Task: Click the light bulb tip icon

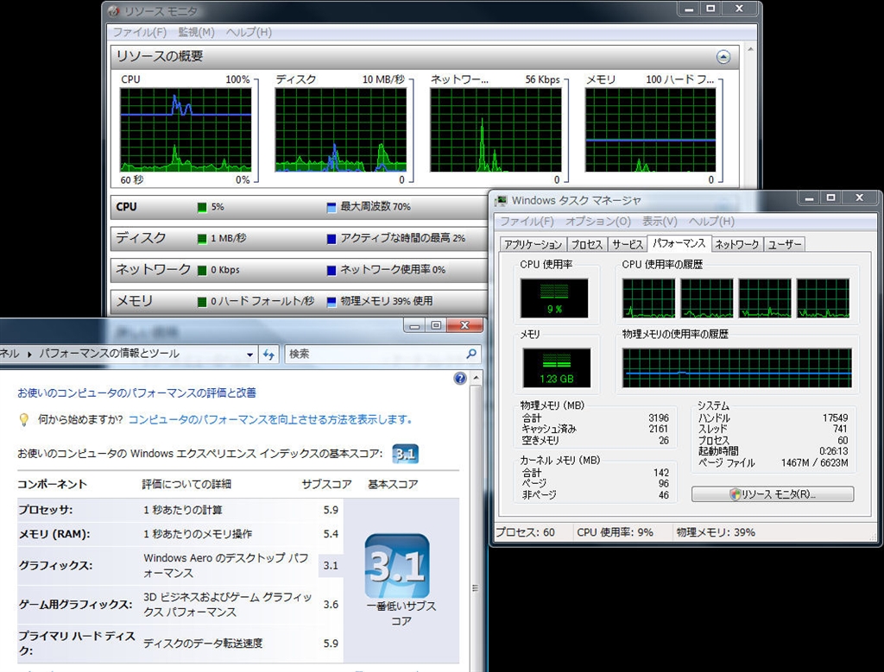Action: 23,419
